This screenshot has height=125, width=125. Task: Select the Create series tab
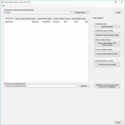[x=9, y=18]
